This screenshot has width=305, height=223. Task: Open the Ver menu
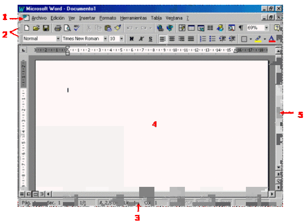[x=71, y=18]
